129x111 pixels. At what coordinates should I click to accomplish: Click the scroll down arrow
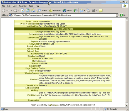[x=126, y=105]
